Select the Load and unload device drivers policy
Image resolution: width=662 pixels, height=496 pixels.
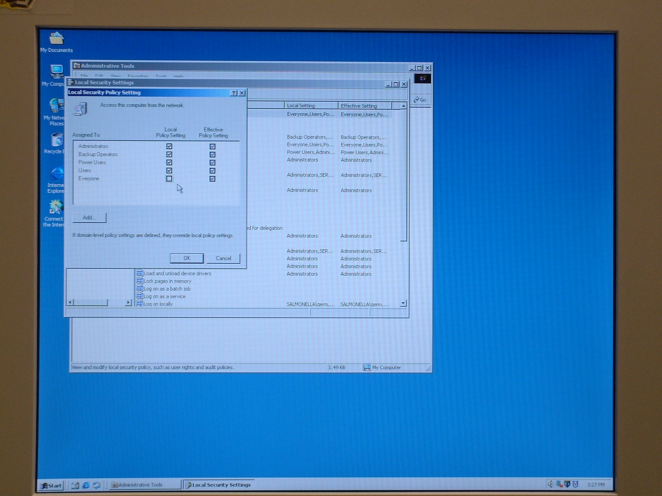point(177,274)
